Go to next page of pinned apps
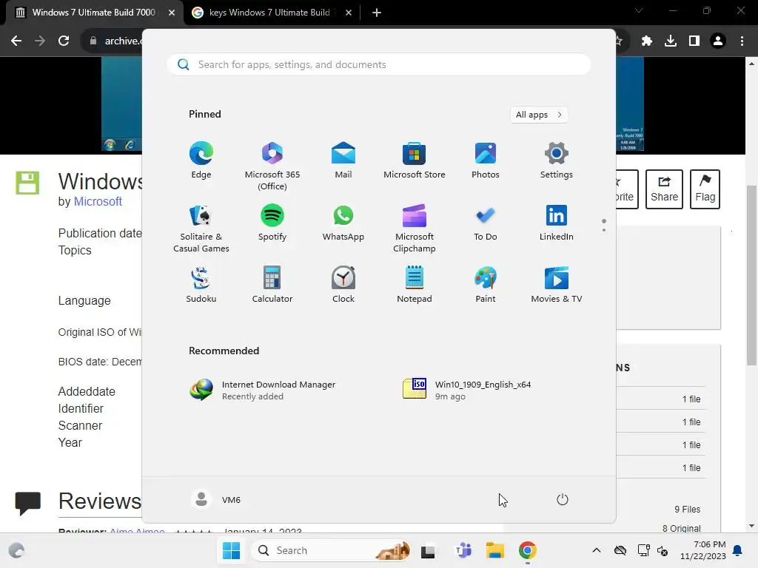Image resolution: width=758 pixels, height=568 pixels. [604, 230]
